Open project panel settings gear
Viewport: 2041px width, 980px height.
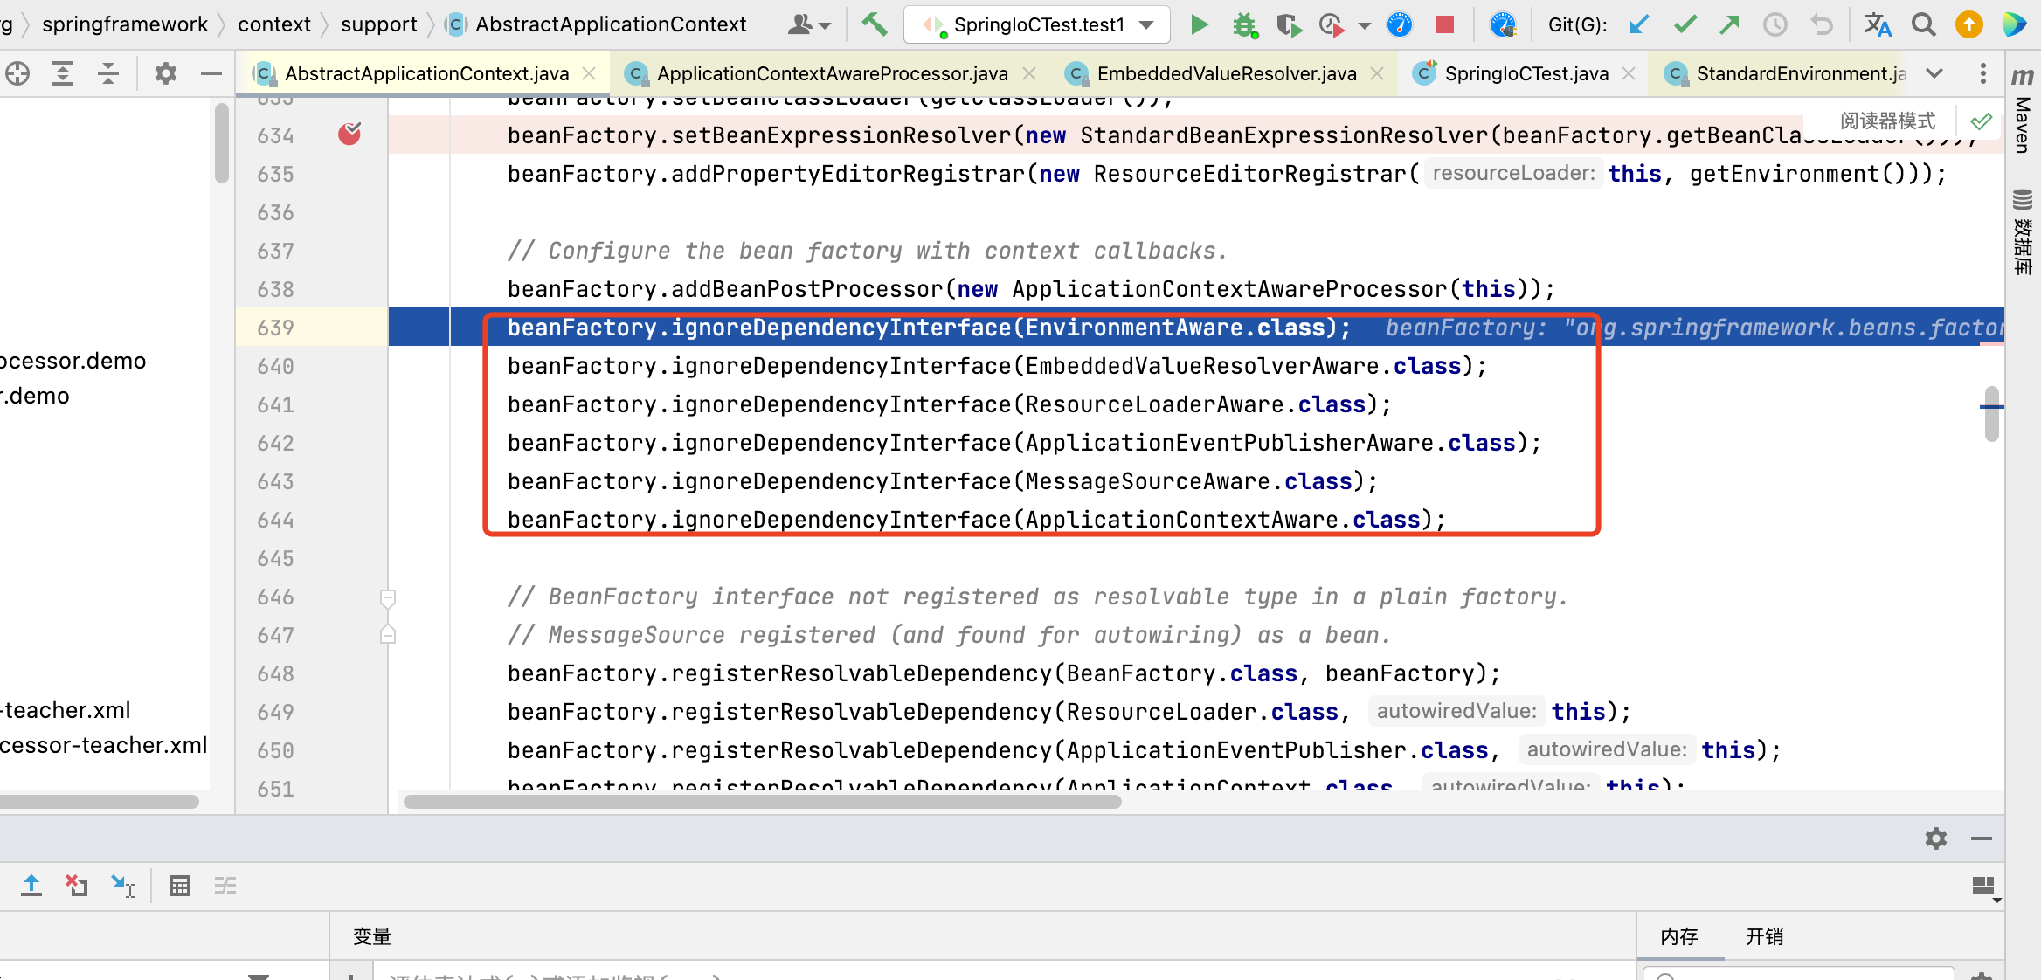[165, 73]
